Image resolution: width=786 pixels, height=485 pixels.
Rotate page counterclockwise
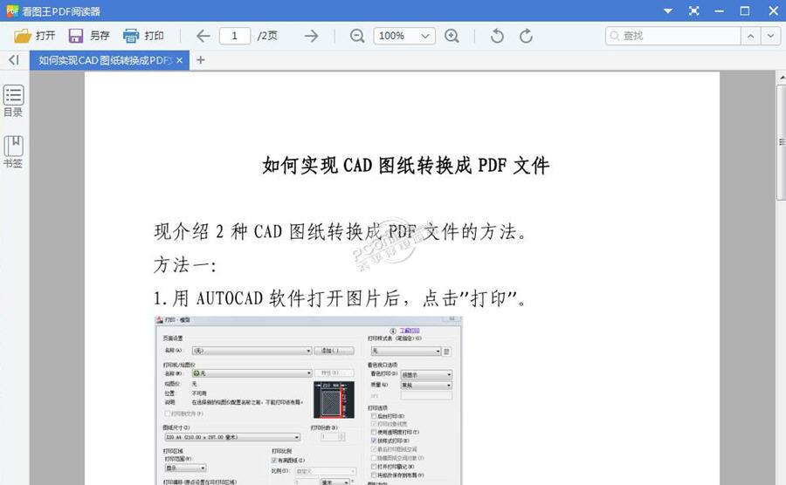point(497,36)
